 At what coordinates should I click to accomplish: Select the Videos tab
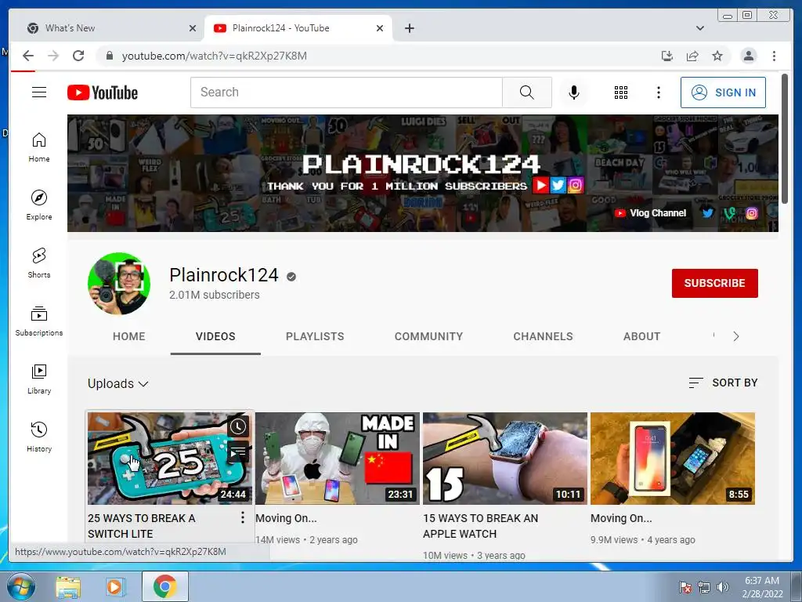[x=215, y=336]
